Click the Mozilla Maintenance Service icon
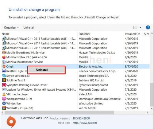 4,62
